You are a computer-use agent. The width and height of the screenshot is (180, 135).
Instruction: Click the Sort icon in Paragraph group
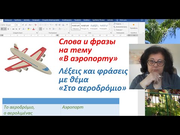point(63,25)
